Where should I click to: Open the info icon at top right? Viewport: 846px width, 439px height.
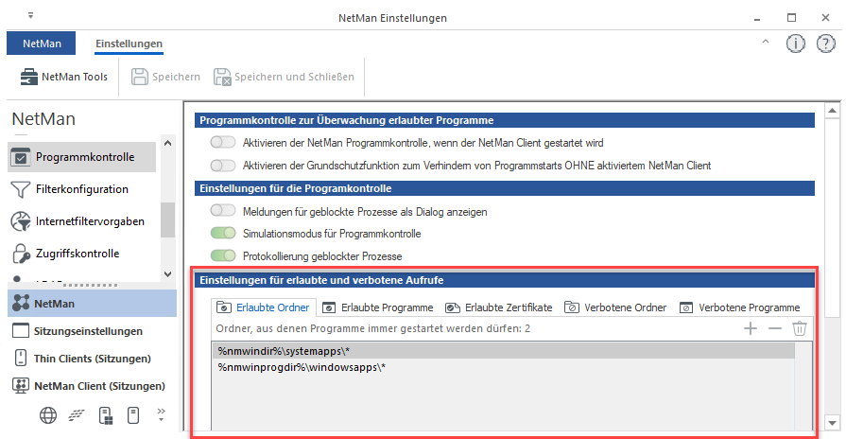(x=795, y=44)
